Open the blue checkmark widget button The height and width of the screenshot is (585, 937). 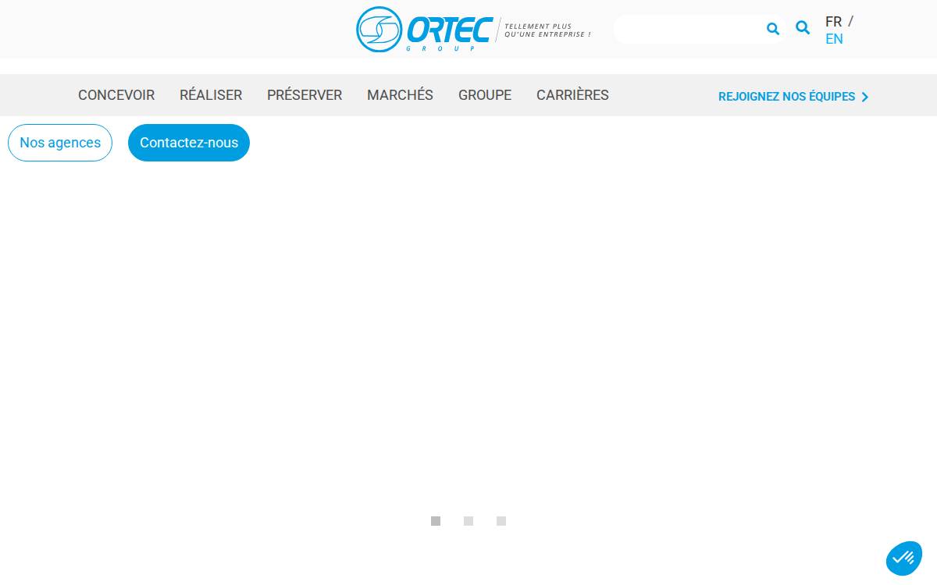[x=904, y=558]
